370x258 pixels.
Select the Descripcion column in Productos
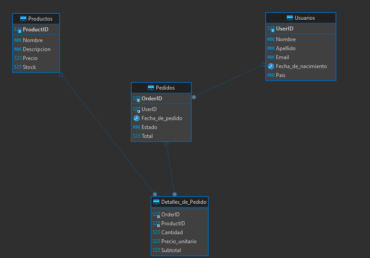(37, 49)
